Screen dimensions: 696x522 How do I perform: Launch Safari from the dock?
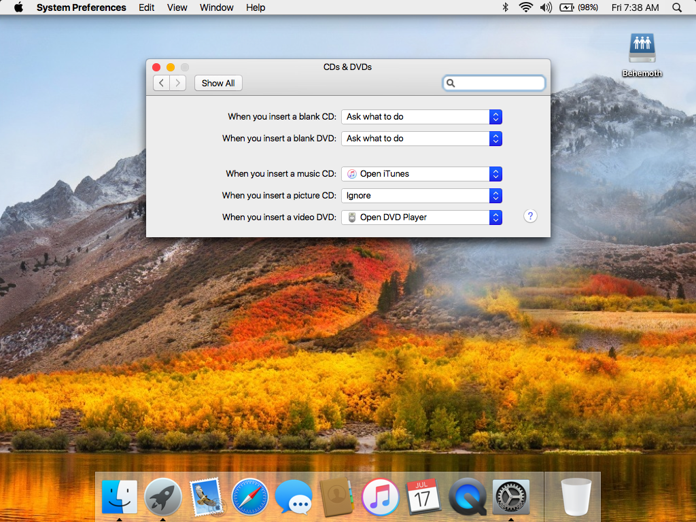[251, 497]
